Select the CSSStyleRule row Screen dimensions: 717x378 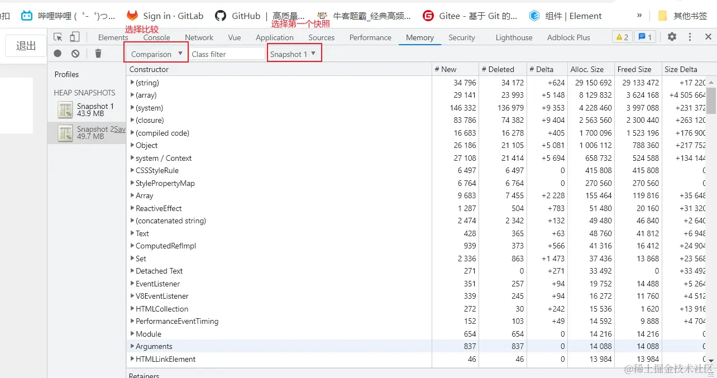(x=417, y=170)
